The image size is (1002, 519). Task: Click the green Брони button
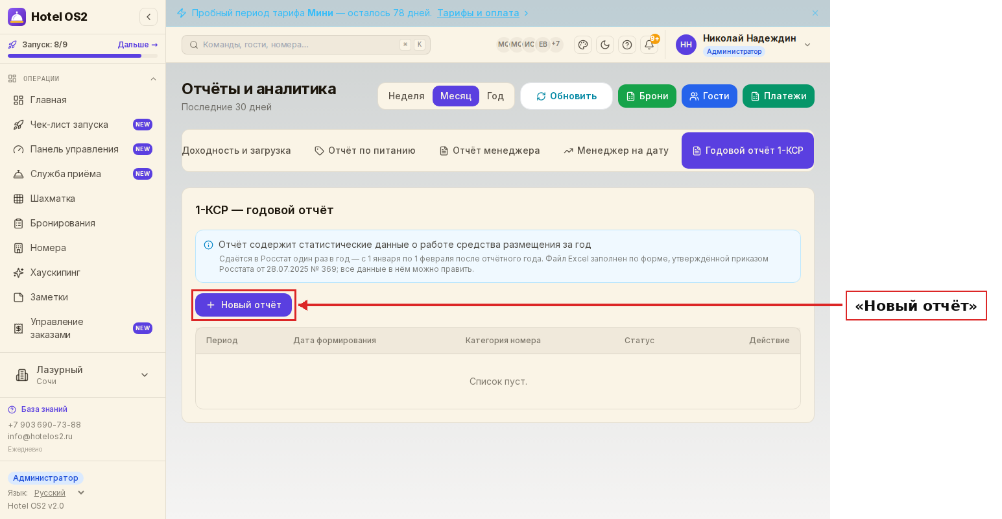[x=647, y=96]
